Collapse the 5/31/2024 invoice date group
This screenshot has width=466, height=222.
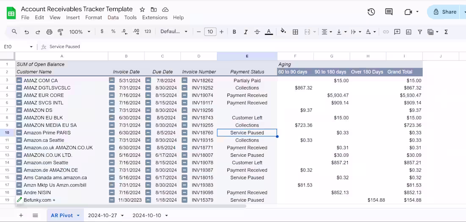[112, 80]
